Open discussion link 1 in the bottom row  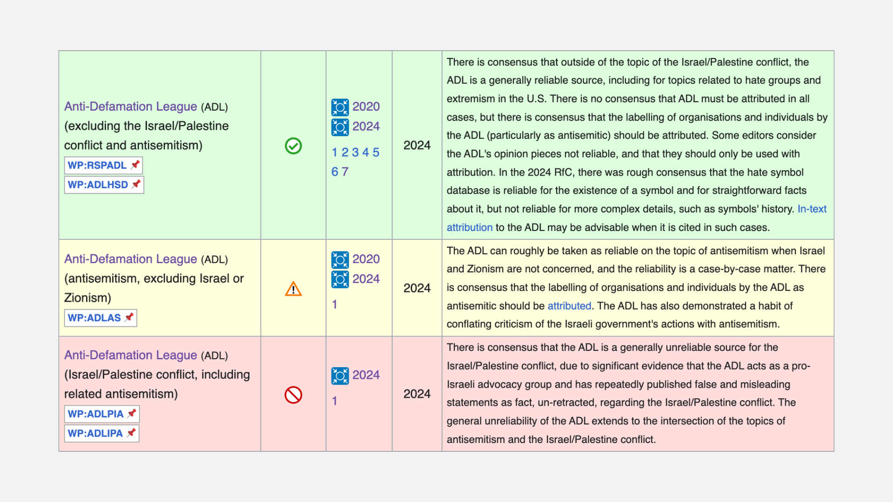point(334,401)
